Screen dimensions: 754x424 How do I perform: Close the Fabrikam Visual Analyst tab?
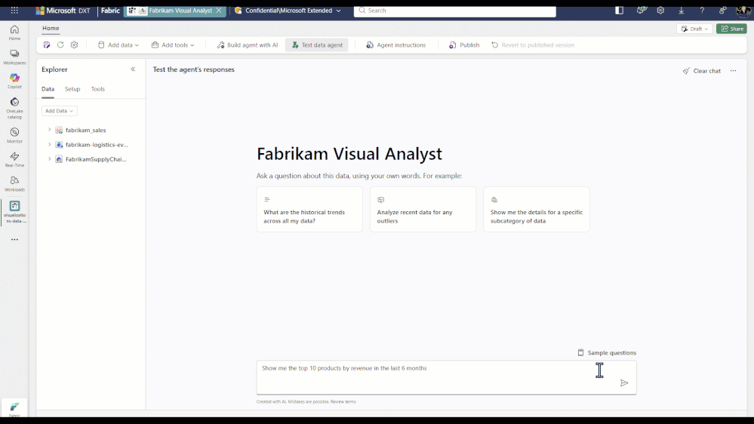[x=219, y=10]
